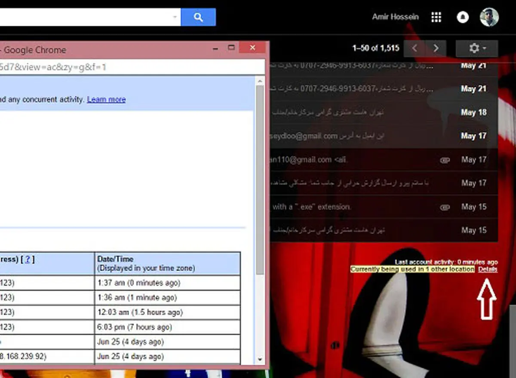The image size is (516, 378).
Task: Open the Google apps grid icon
Action: coord(436,17)
